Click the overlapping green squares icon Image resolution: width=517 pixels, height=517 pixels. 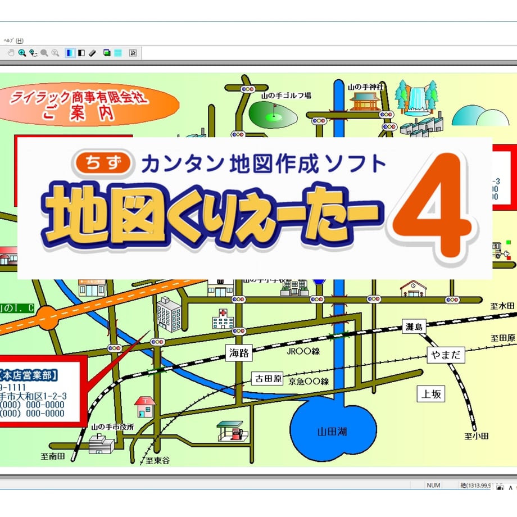click(107, 53)
